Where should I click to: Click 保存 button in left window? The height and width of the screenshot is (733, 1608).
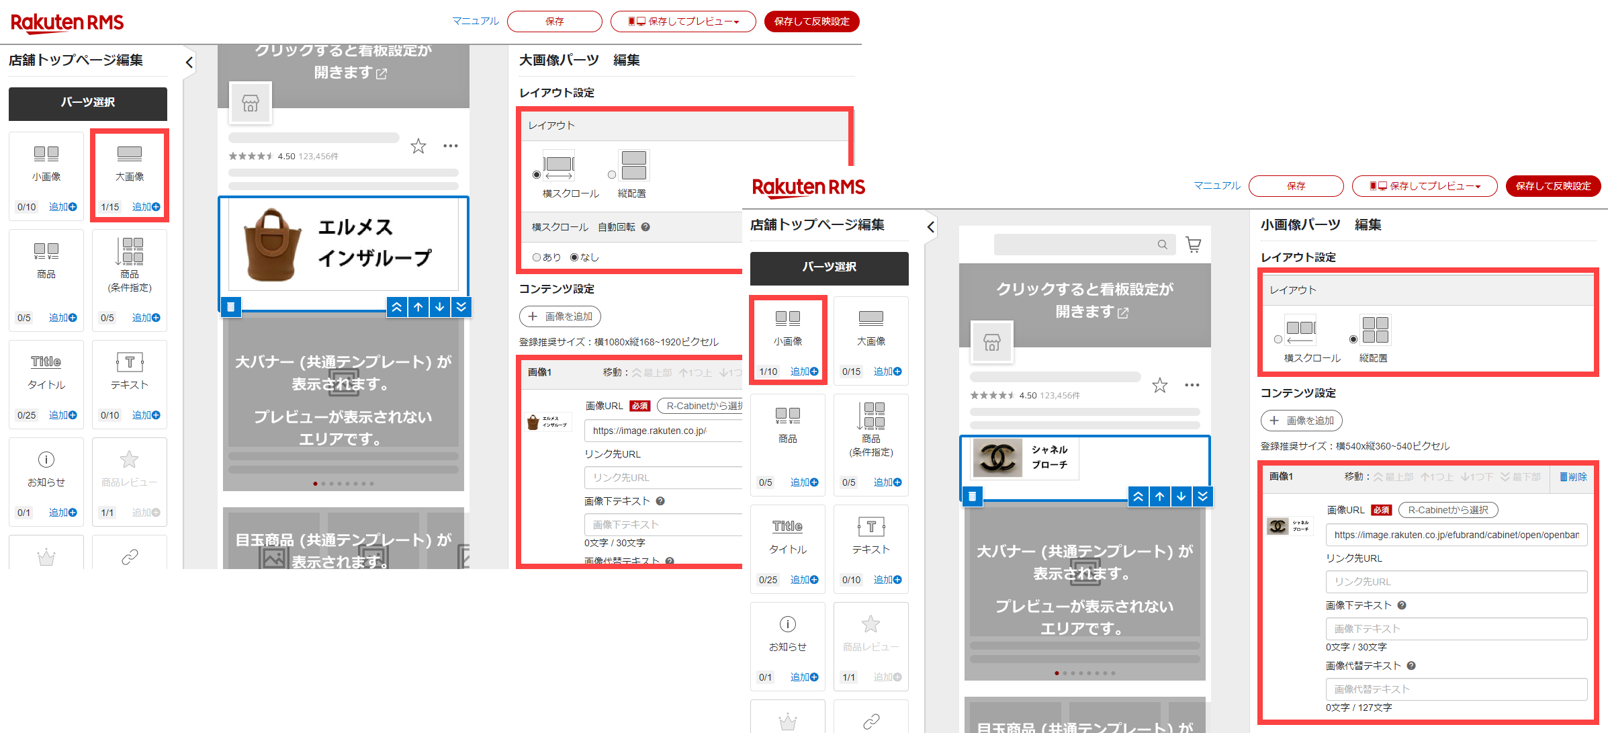(x=555, y=21)
